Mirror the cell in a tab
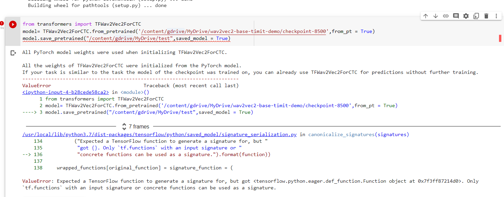 click(476, 16)
